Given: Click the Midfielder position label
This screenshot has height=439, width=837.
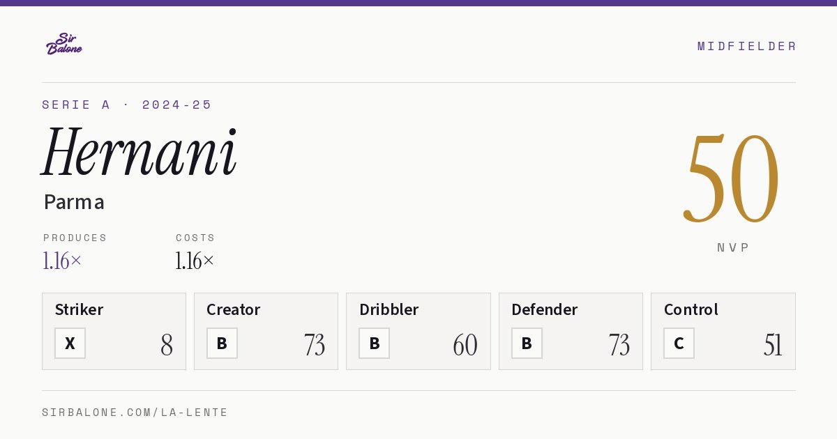Looking at the screenshot, I should click(746, 46).
